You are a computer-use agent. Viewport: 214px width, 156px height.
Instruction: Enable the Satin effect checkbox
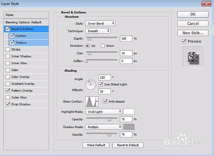(8, 70)
